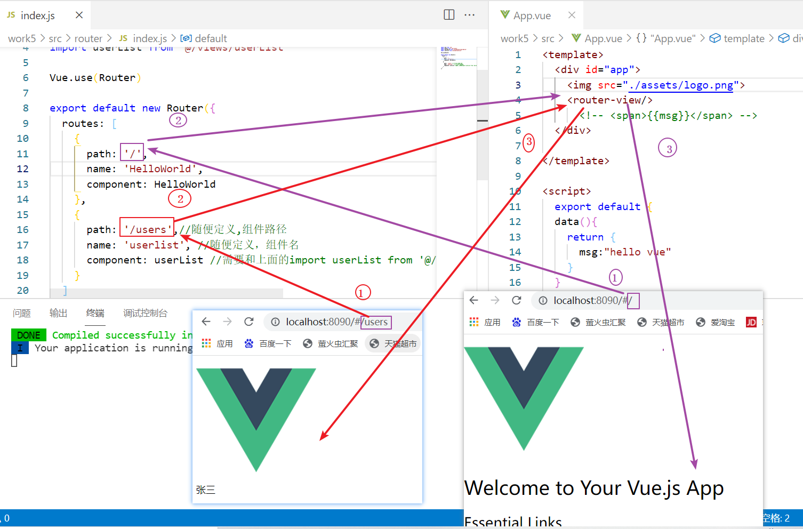The height and width of the screenshot is (529, 803).
Task: Click "Welcome to Your Vue.js App" heading
Action: (594, 488)
